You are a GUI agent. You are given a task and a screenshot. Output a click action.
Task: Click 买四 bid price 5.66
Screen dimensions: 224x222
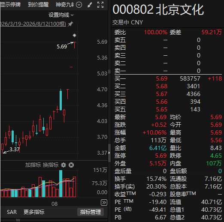coord(162,102)
